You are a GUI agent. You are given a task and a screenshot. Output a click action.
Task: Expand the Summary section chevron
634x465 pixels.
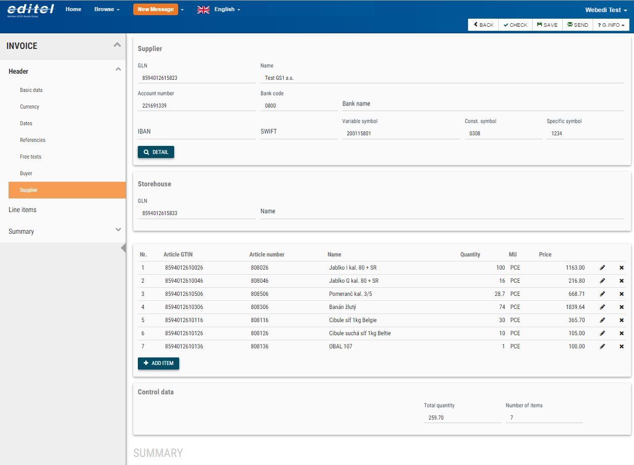(x=118, y=230)
